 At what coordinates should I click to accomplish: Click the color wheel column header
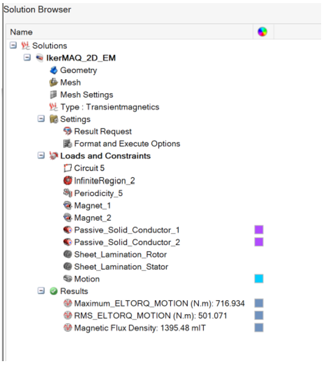(x=262, y=32)
